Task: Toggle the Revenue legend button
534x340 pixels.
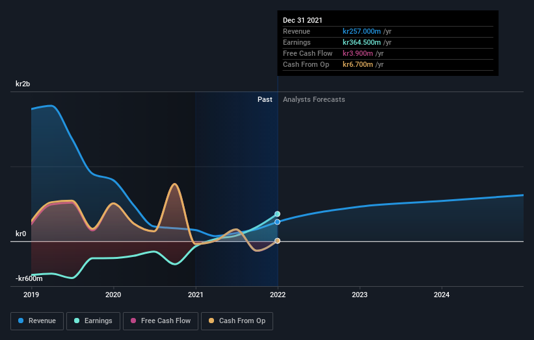Action: point(37,321)
